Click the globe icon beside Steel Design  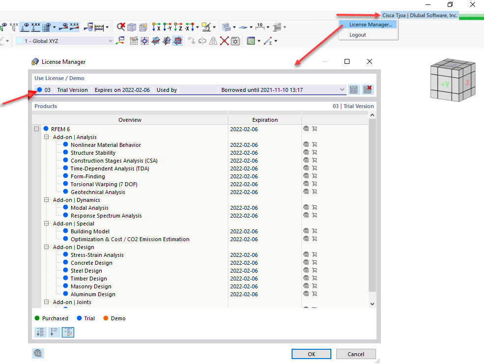click(x=306, y=270)
